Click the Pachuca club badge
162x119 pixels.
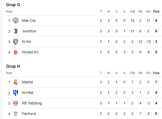[16, 114]
